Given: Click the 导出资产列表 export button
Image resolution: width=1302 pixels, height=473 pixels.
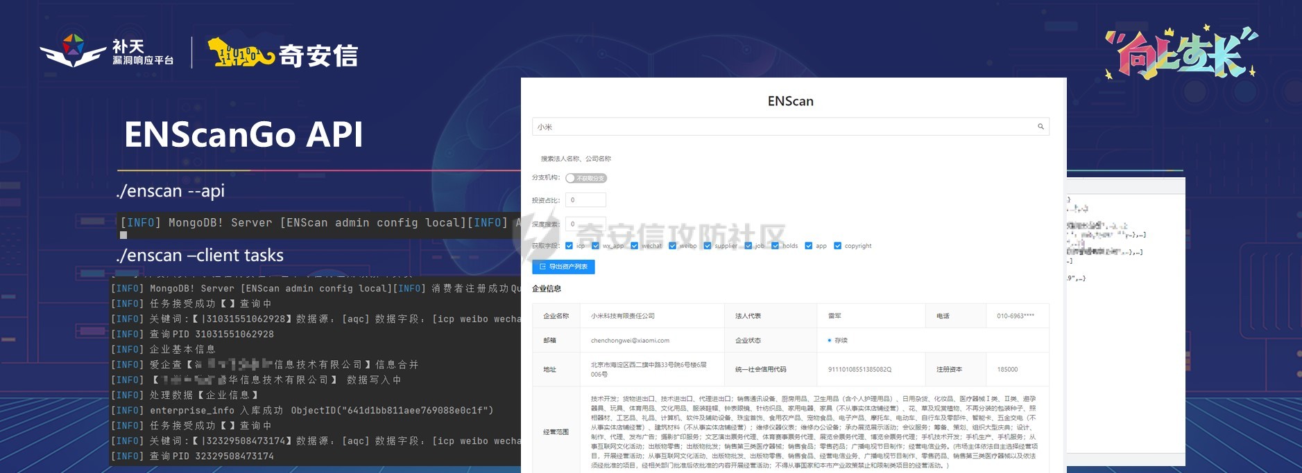Looking at the screenshot, I should [x=563, y=267].
